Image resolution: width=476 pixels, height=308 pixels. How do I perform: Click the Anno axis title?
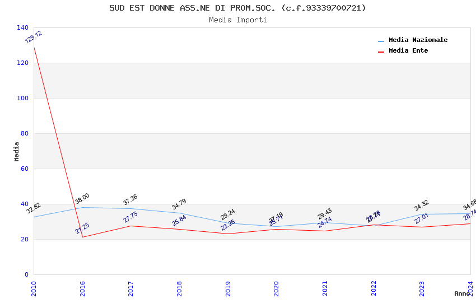[462, 293]
